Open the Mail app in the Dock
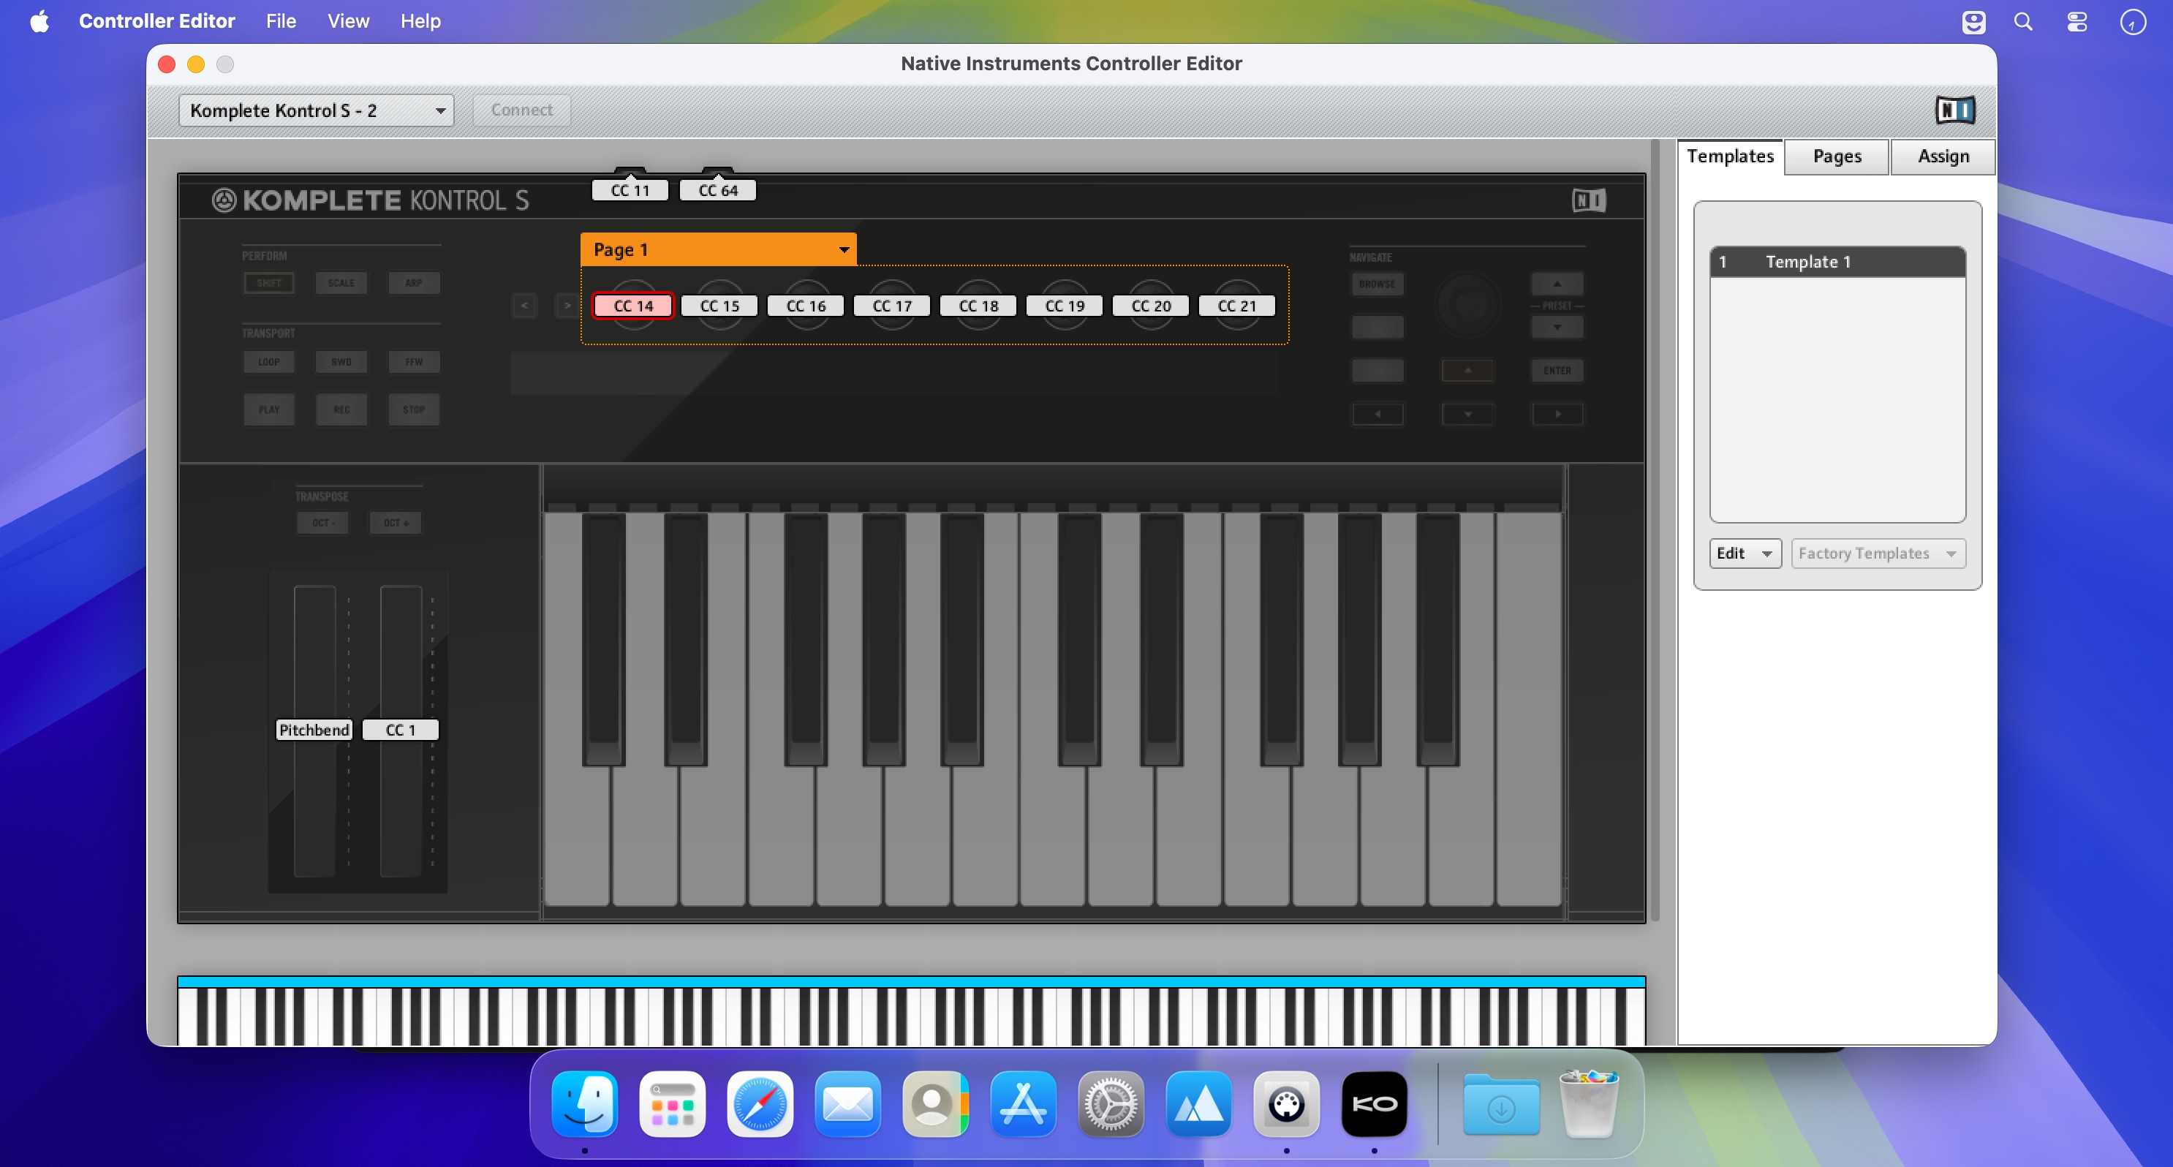The image size is (2173, 1167). (x=847, y=1103)
